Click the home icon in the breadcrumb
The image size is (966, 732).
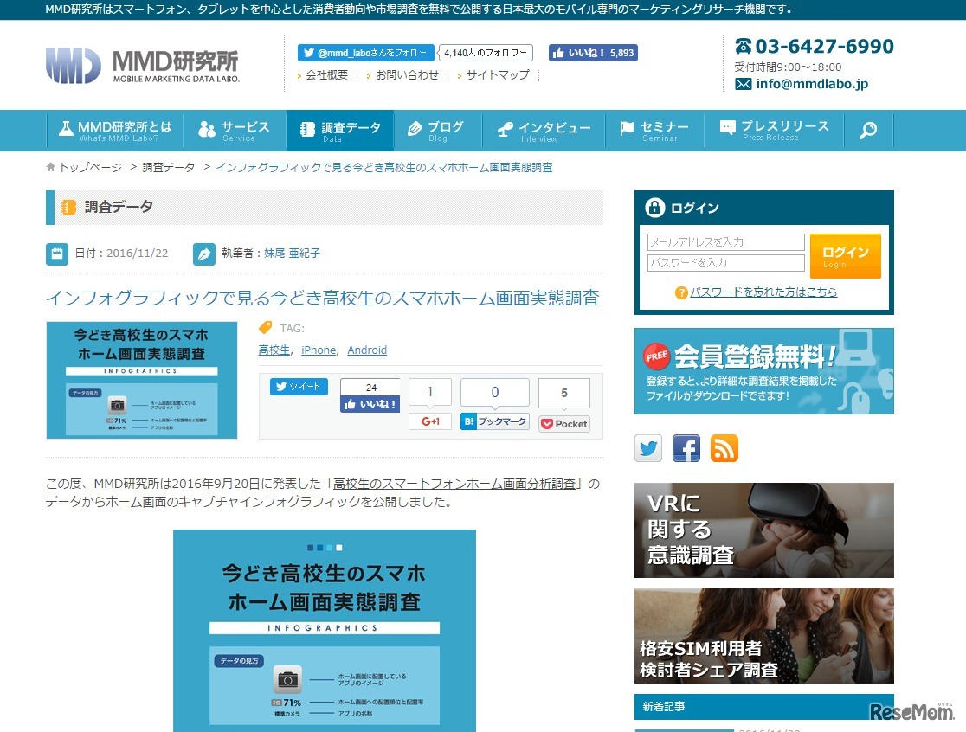tap(50, 167)
